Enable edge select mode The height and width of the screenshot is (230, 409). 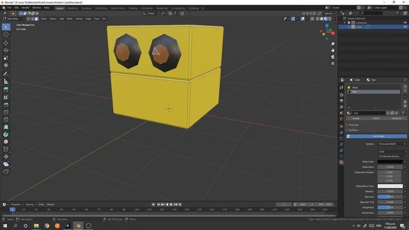33,19
